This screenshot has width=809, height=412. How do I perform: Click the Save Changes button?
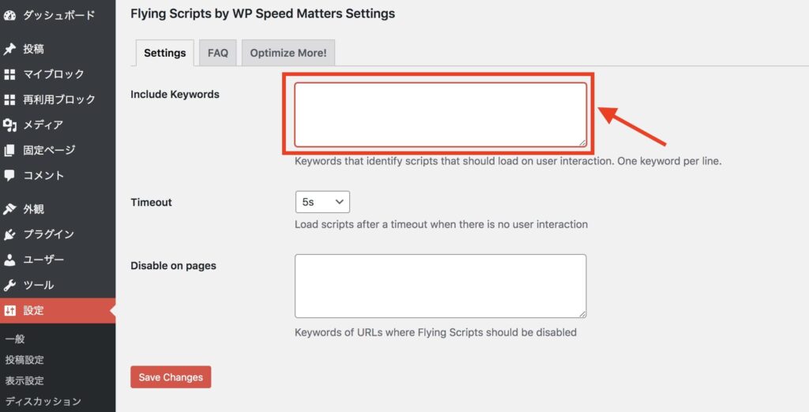coord(171,377)
